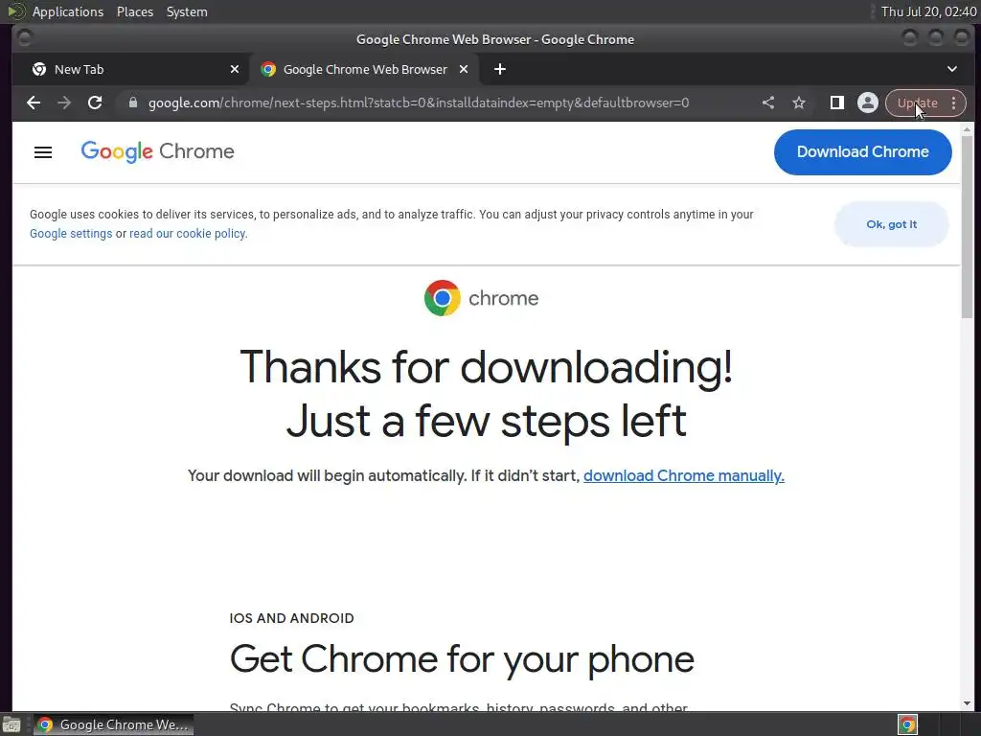Screen dimensions: 981x736
Task: Select the Google Chrome Web Browser tab
Action: pyautogui.click(x=365, y=69)
